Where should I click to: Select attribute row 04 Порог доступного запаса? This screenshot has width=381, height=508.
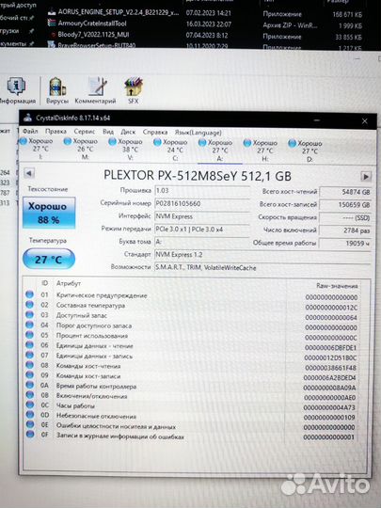(x=192, y=325)
